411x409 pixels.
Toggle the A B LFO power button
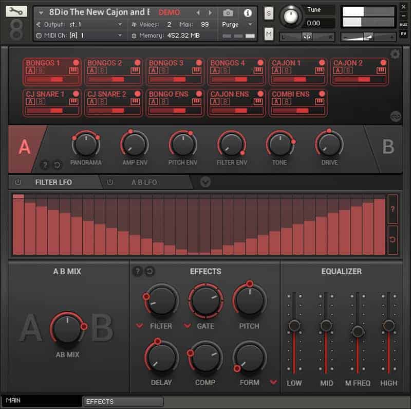point(110,182)
